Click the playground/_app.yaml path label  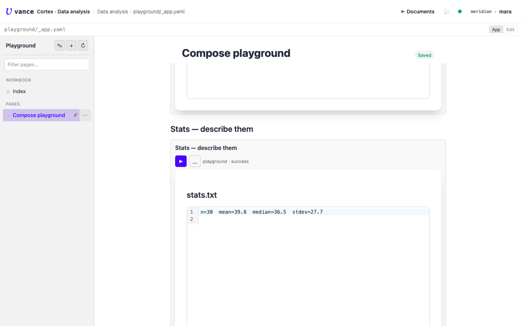point(35,29)
